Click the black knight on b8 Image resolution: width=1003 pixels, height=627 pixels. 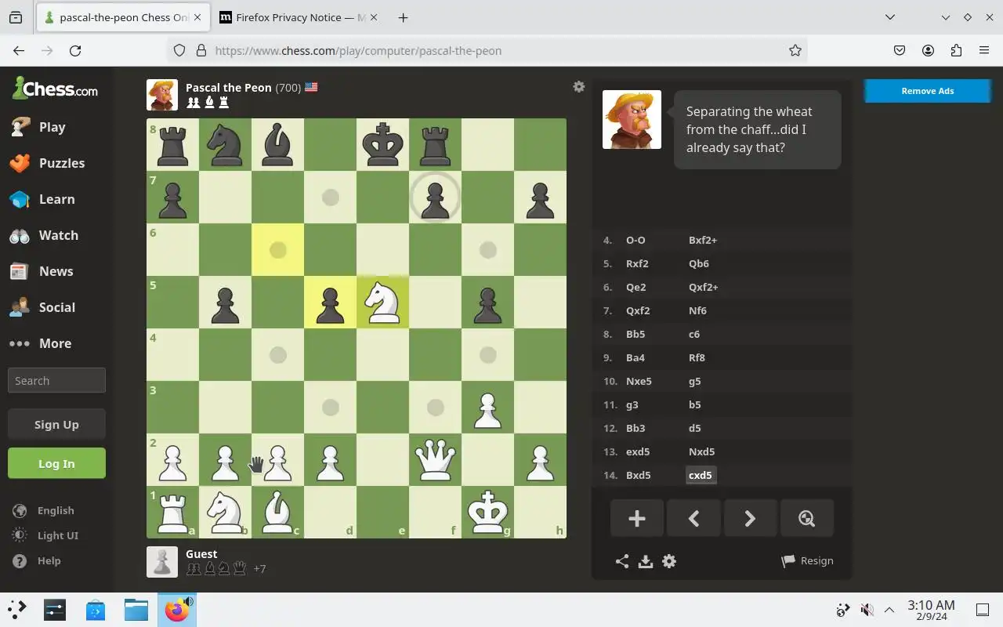[225, 144]
